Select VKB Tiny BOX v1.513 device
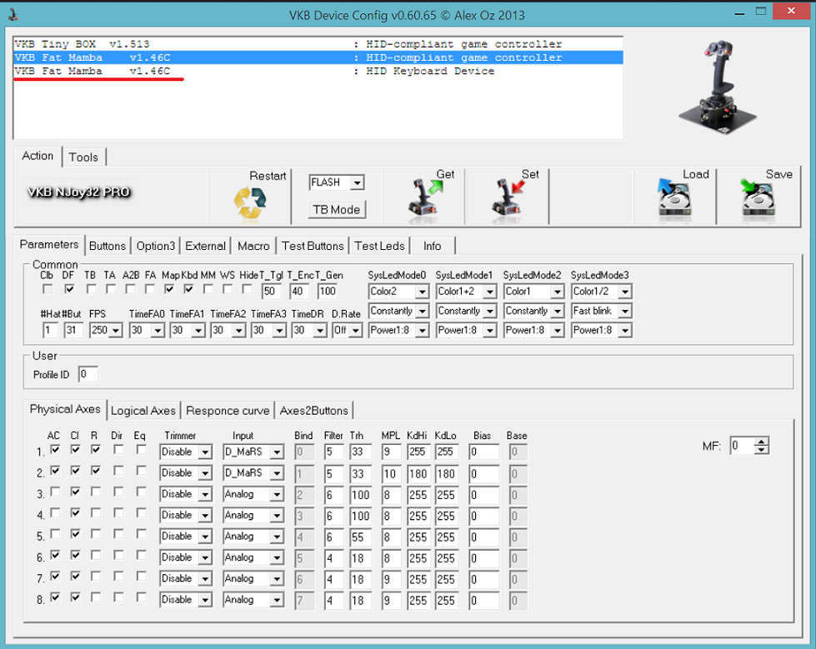This screenshot has width=816, height=649. coord(318,43)
